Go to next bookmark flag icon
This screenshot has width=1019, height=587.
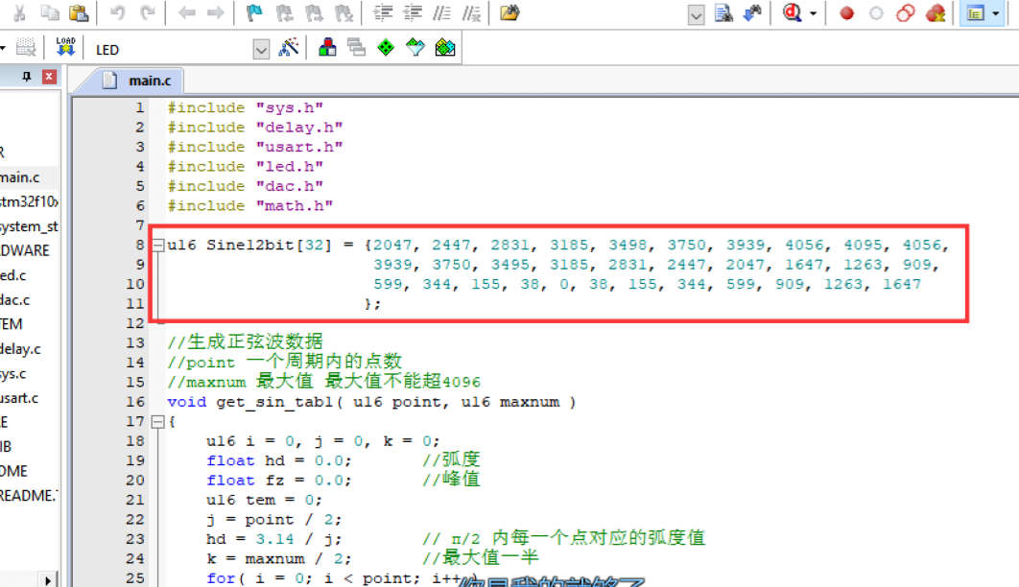coord(314,13)
